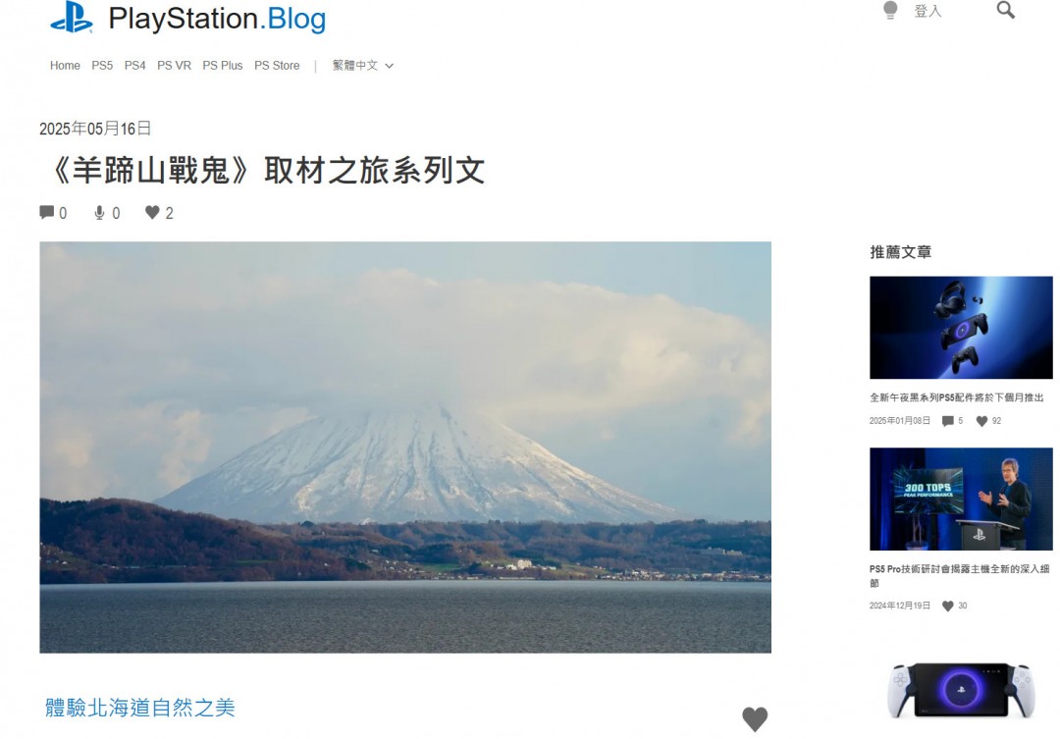Click the lightbulb icon beside 登入
The image size is (1060, 739).
point(890,10)
